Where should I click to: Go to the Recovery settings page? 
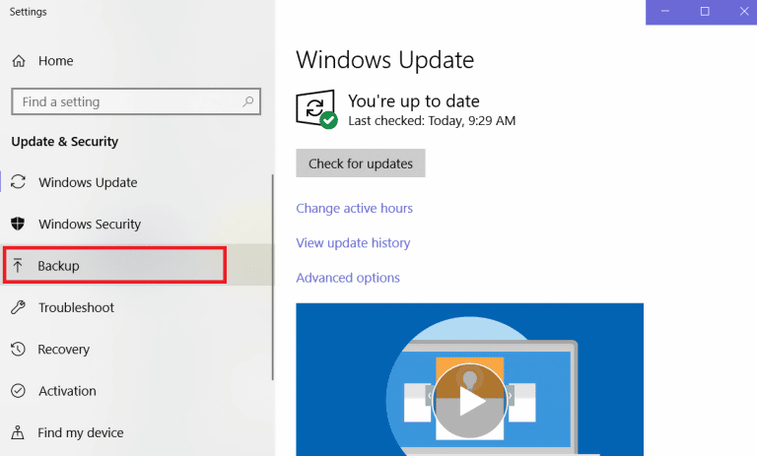point(64,349)
